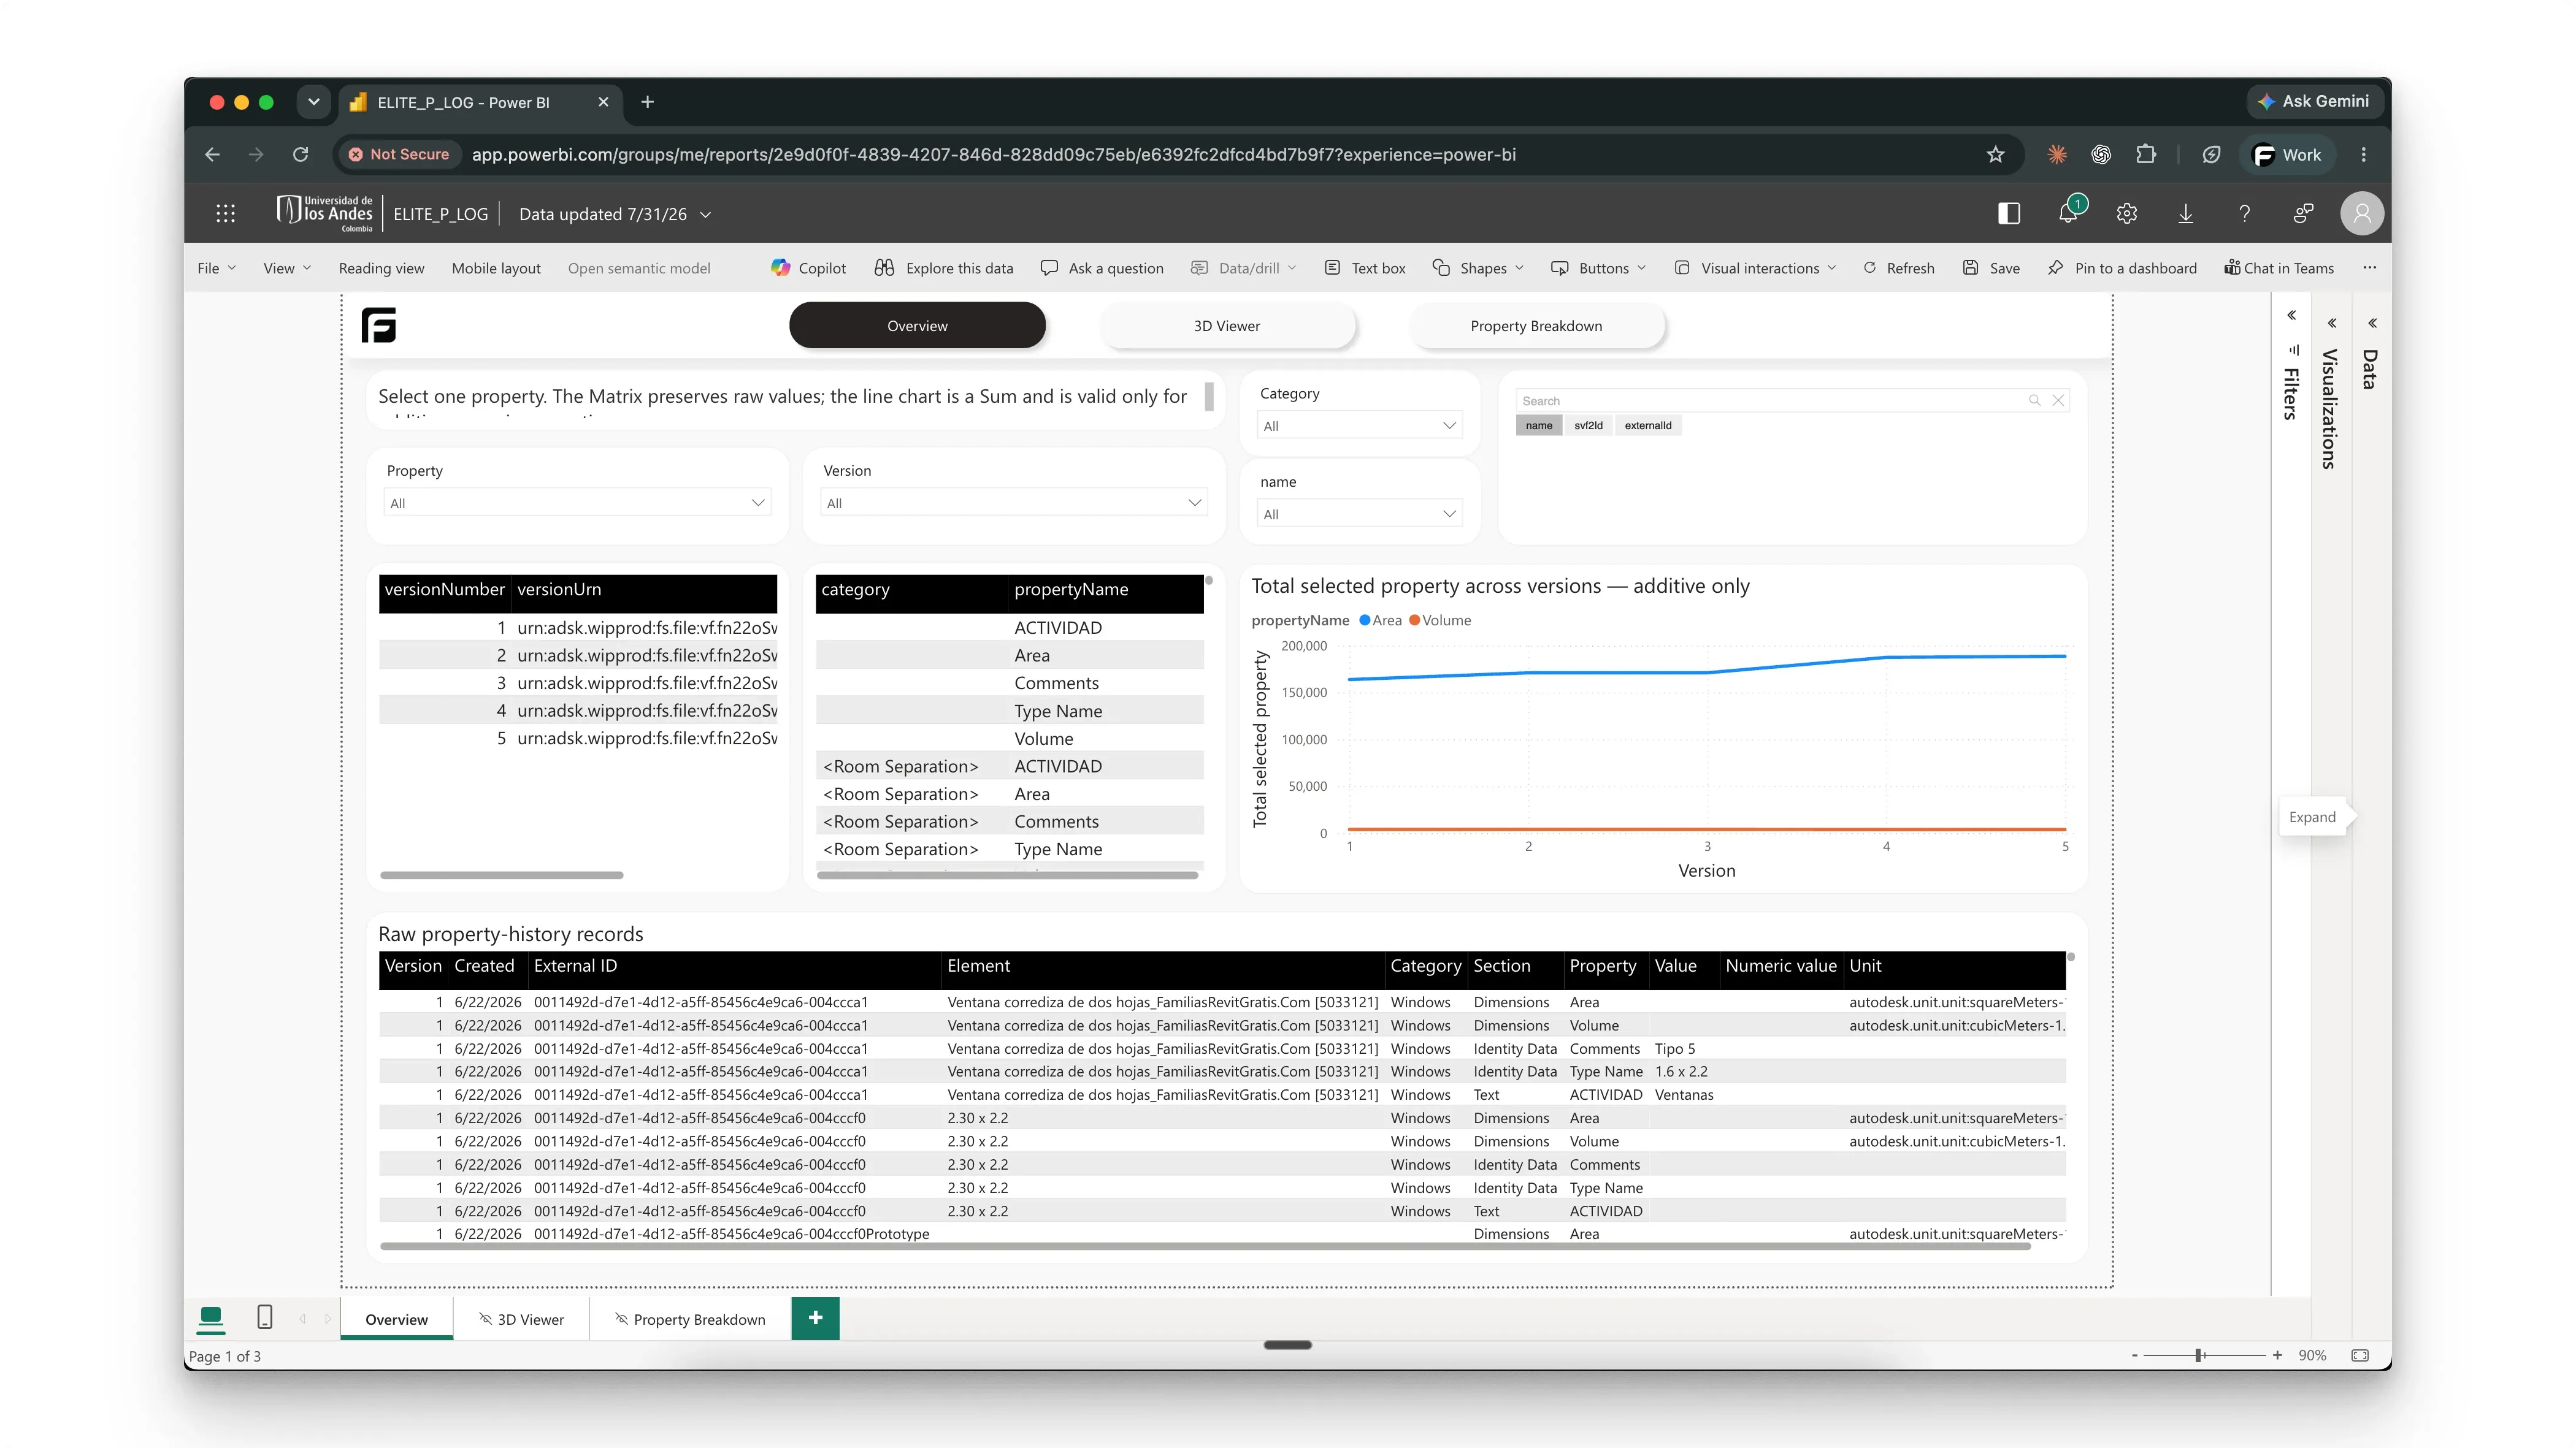The image size is (2576, 1448).
Task: Open the user account avatar
Action: tap(2362, 214)
